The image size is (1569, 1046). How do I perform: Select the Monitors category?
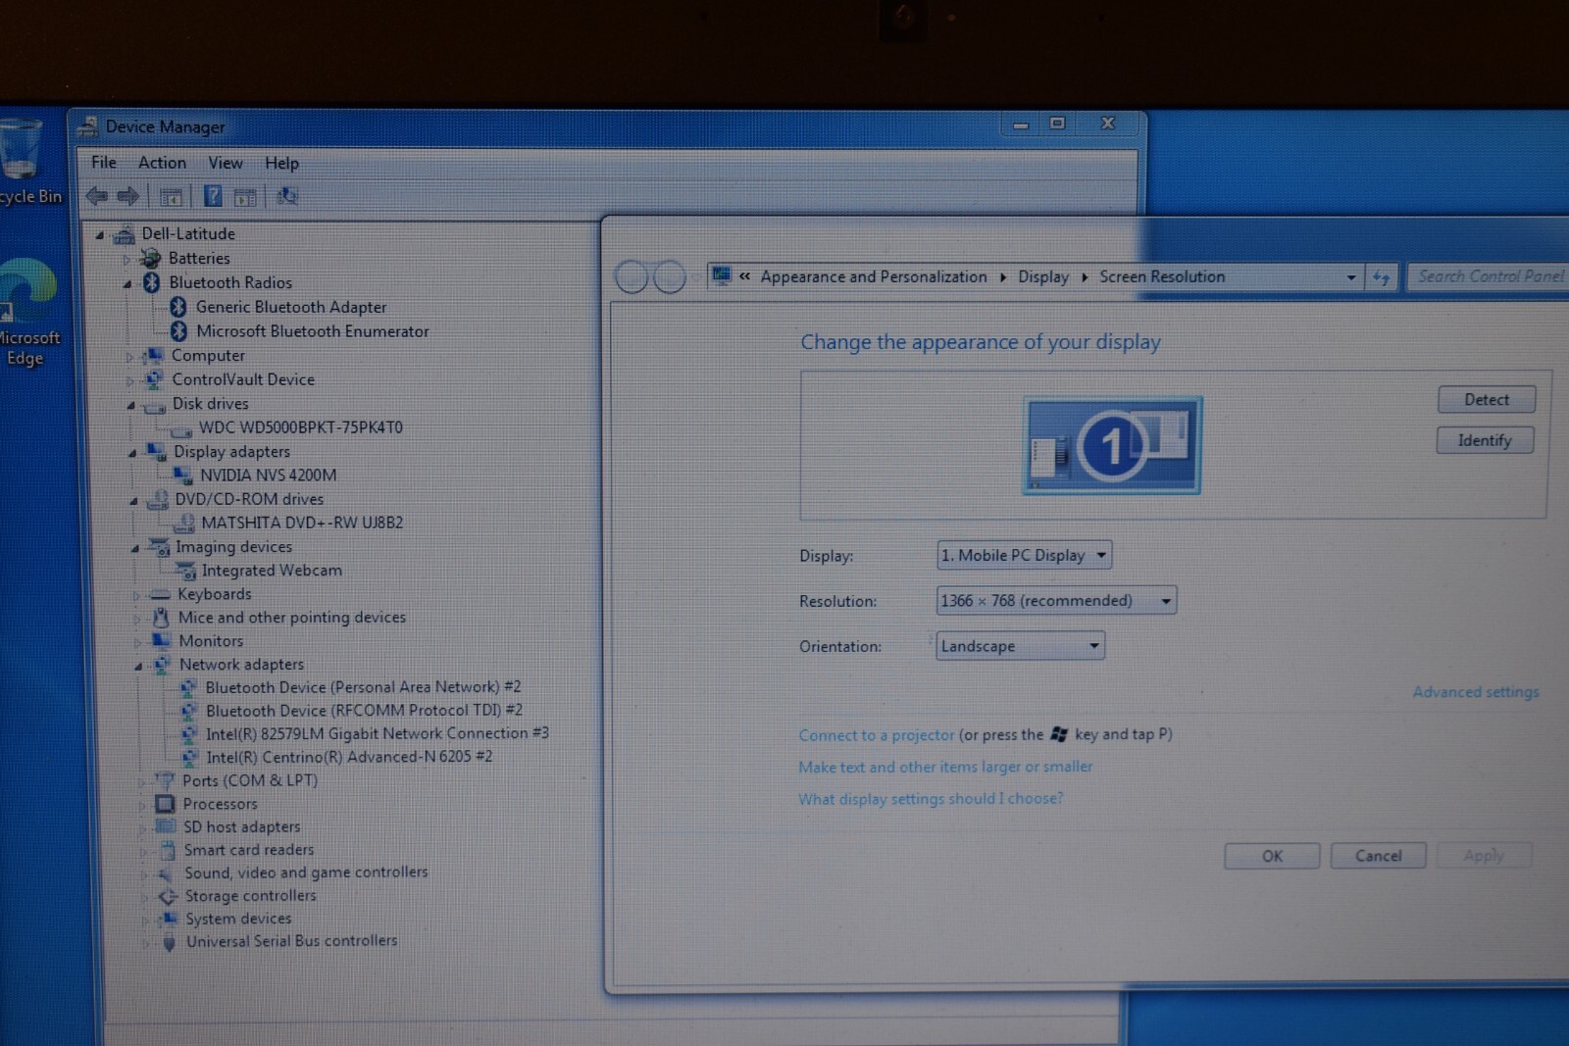tap(211, 641)
